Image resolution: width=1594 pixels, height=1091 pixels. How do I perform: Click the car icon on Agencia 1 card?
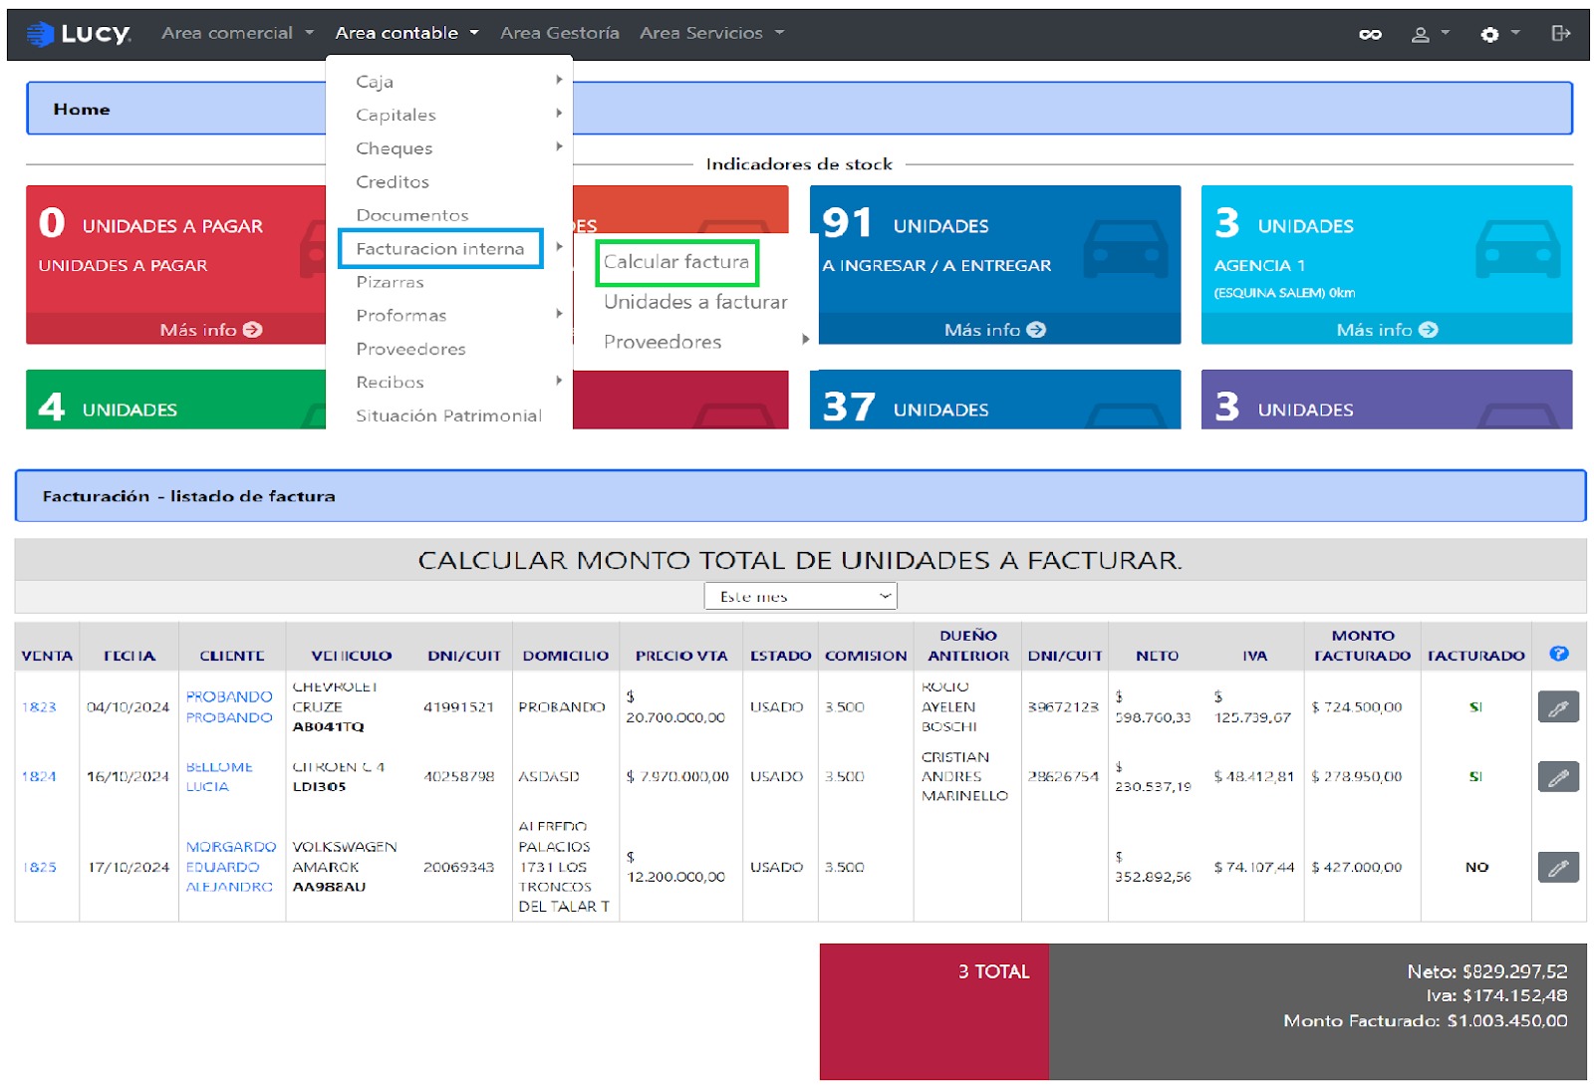click(1517, 248)
